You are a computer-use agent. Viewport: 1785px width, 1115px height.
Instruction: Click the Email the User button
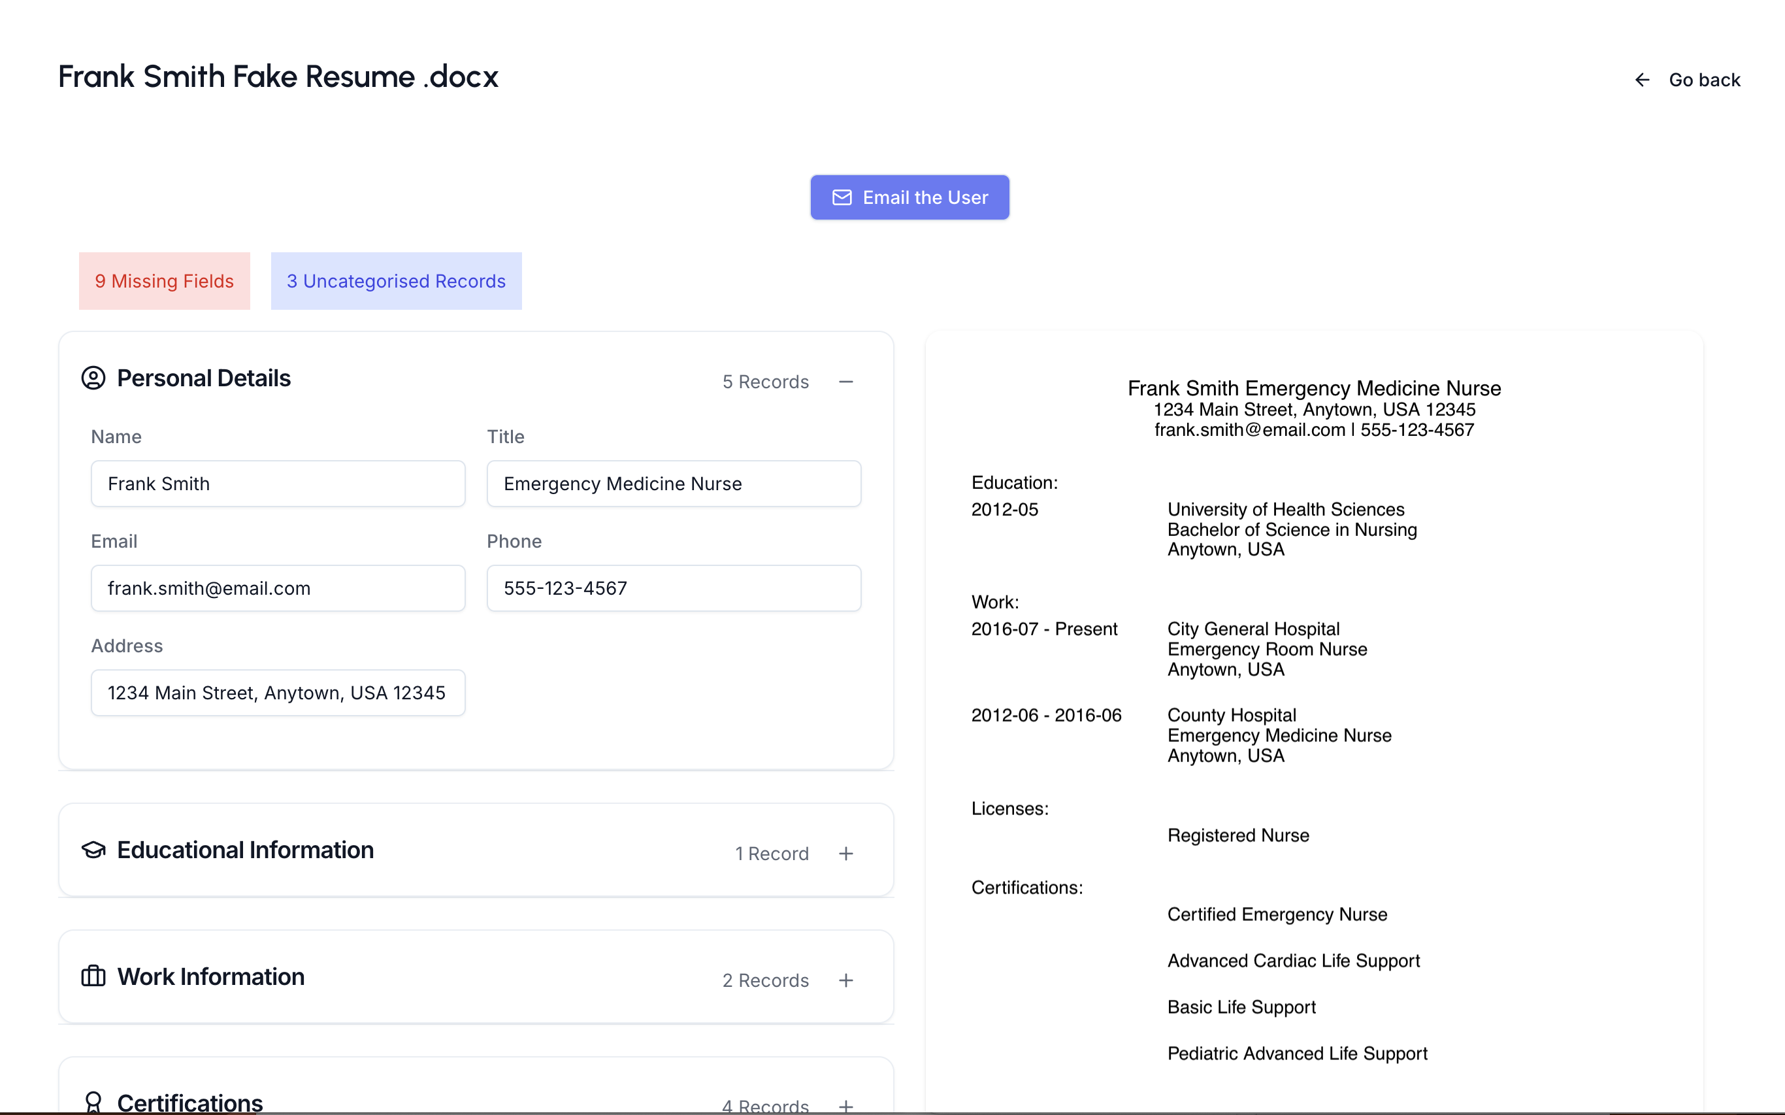[910, 197]
